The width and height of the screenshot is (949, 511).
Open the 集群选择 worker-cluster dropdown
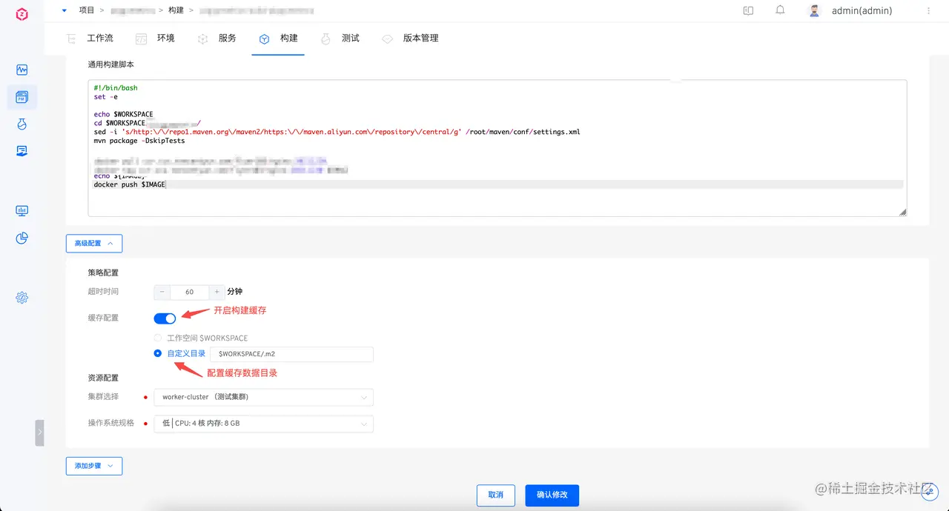263,397
